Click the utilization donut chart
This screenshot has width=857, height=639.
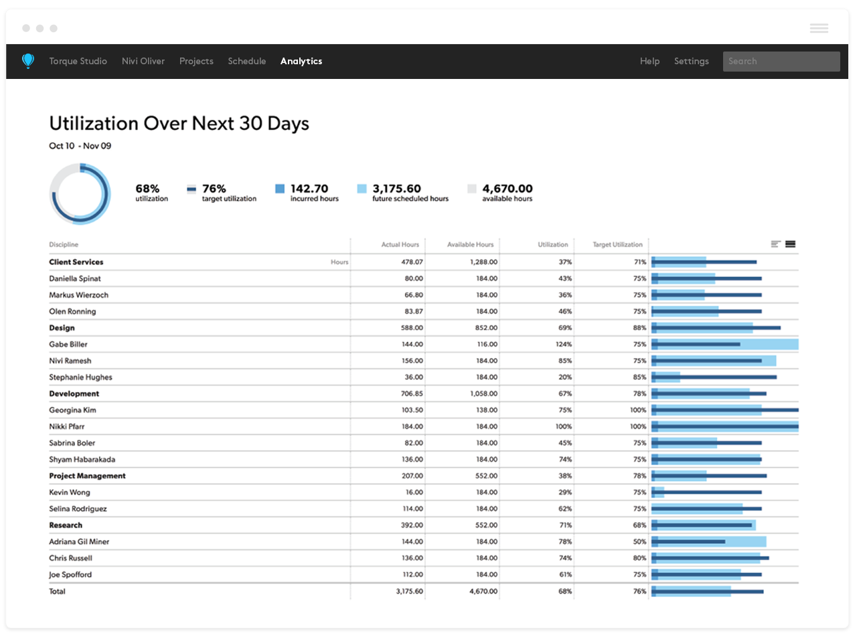[x=80, y=194]
